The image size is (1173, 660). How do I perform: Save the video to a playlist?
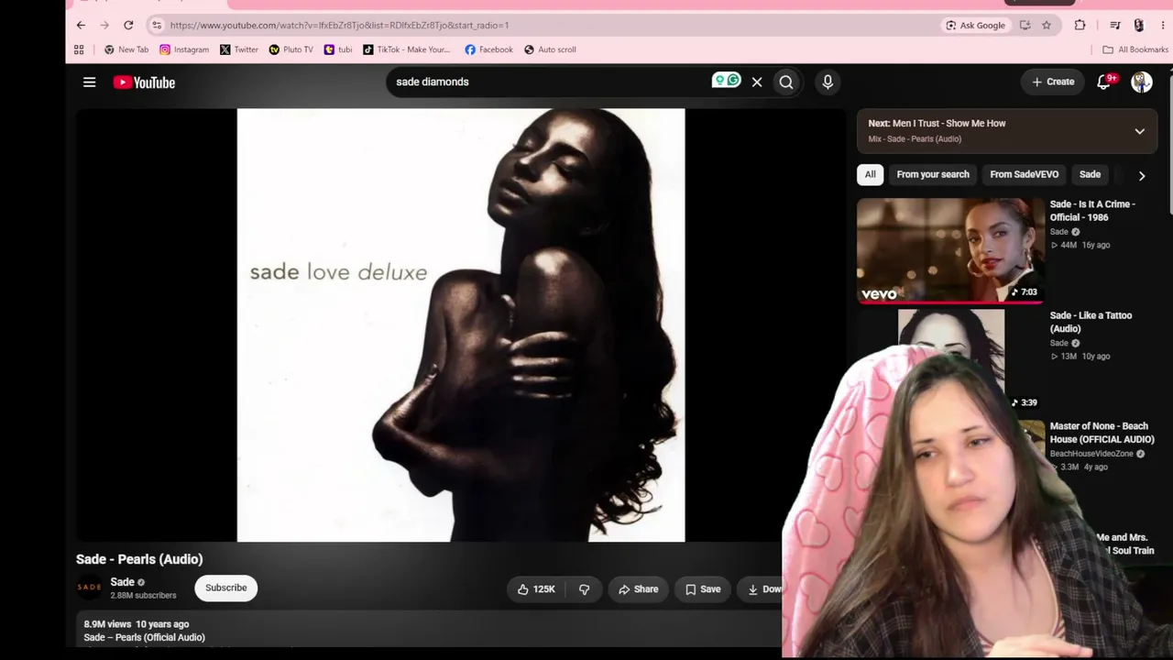(703, 589)
